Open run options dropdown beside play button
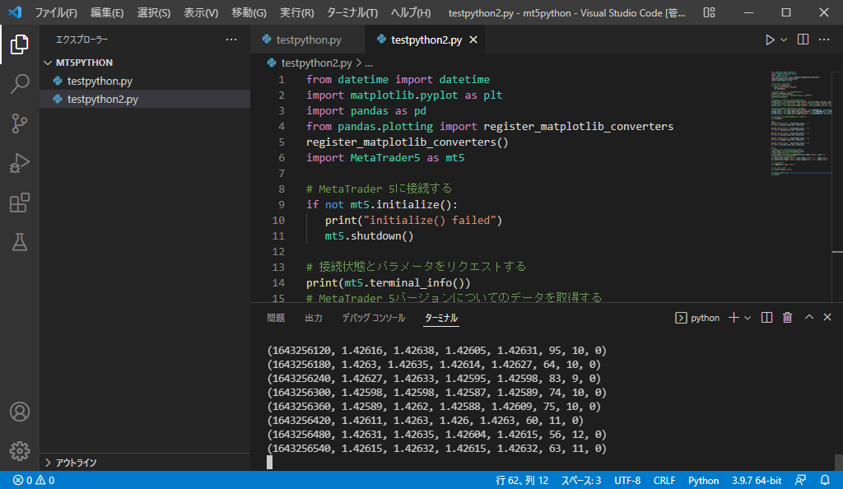Image resolution: width=843 pixels, height=489 pixels. pyautogui.click(x=784, y=40)
